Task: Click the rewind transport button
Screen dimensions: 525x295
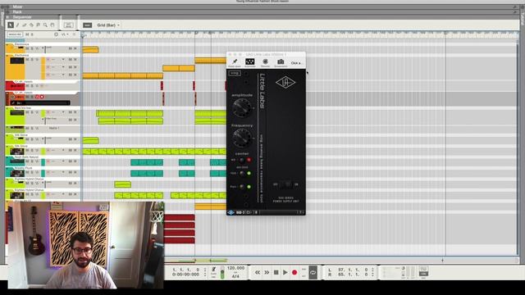Action: pyautogui.click(x=257, y=273)
